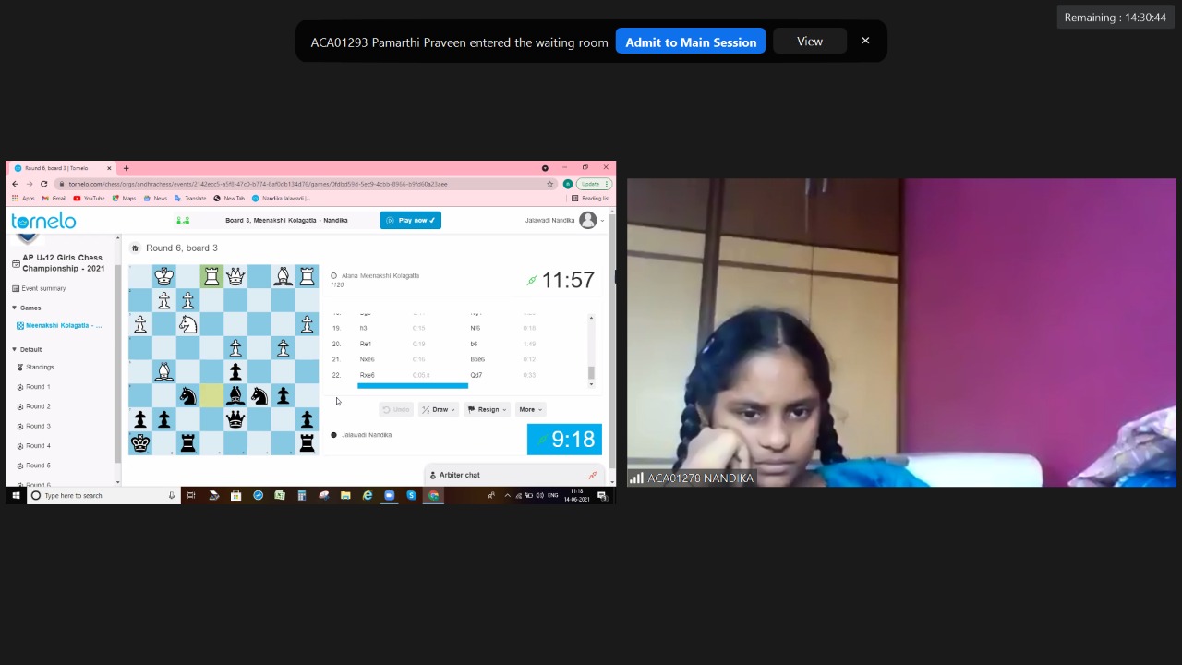This screenshot has height=665, width=1182.
Task: Click the Jalawadi Nandika profile avatar
Action: pyautogui.click(x=588, y=221)
